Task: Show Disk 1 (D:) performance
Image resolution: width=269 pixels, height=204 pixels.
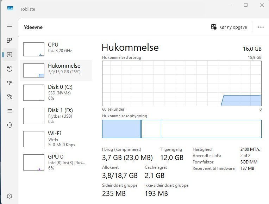Action: coord(56,116)
